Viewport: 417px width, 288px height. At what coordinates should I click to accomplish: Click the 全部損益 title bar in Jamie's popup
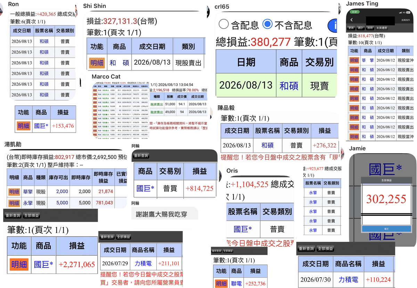tap(386, 180)
